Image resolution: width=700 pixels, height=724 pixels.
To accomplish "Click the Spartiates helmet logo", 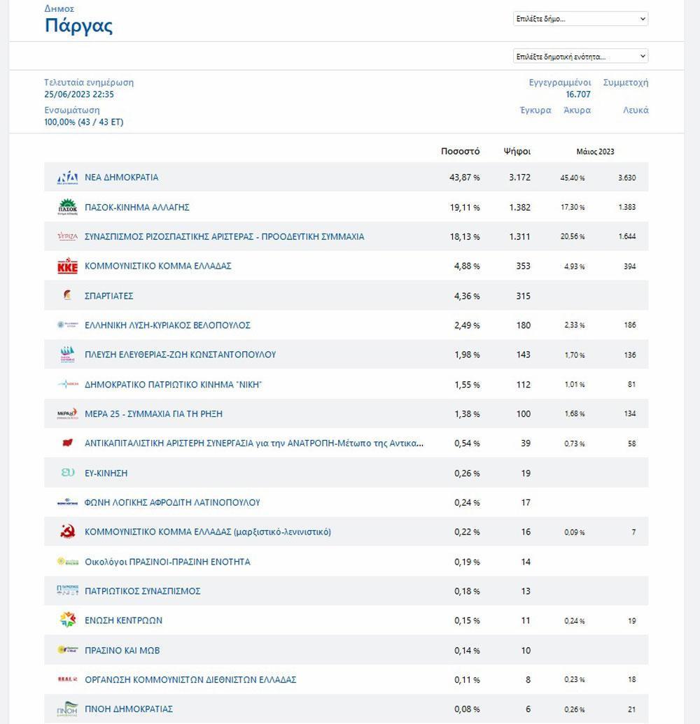I will pos(67,295).
